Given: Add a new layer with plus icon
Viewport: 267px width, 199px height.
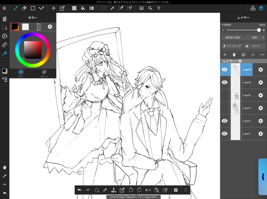Looking at the screenshot, I should 225,54.
